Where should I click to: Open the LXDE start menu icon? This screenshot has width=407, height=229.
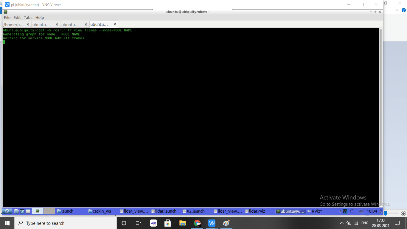pos(7,211)
